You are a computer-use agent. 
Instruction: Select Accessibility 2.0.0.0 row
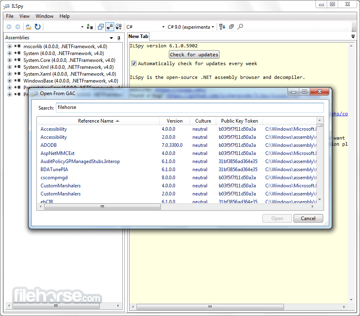(x=177, y=137)
